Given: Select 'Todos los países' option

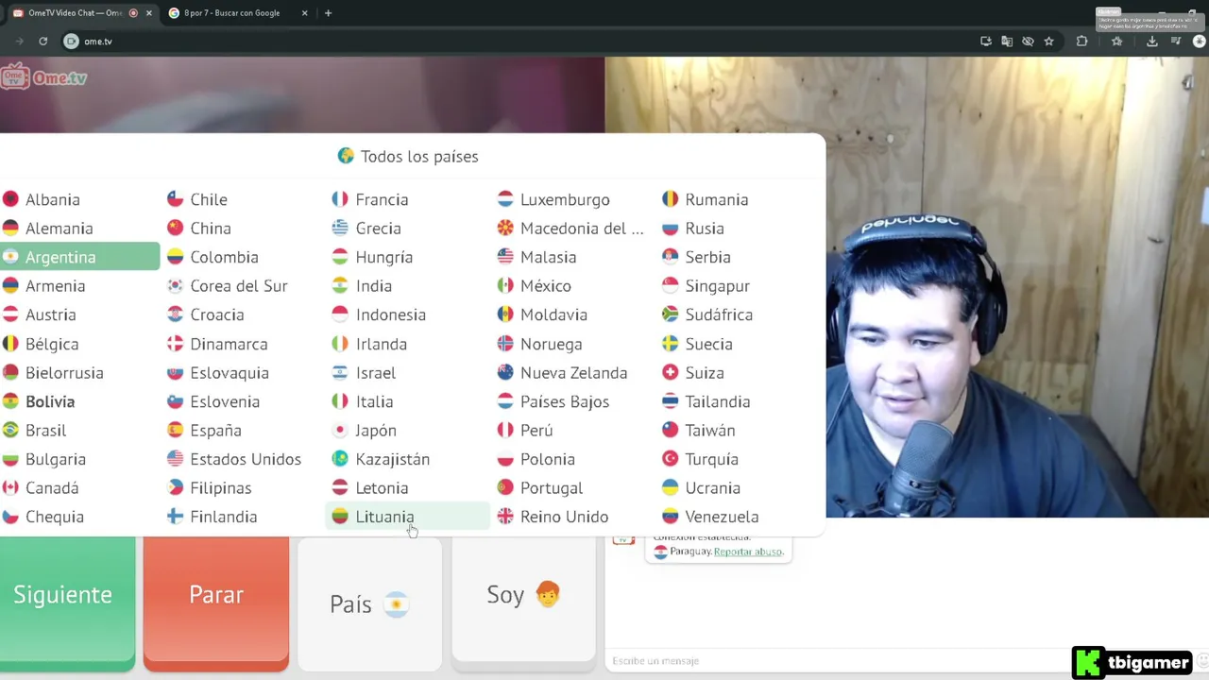Looking at the screenshot, I should 409,157.
